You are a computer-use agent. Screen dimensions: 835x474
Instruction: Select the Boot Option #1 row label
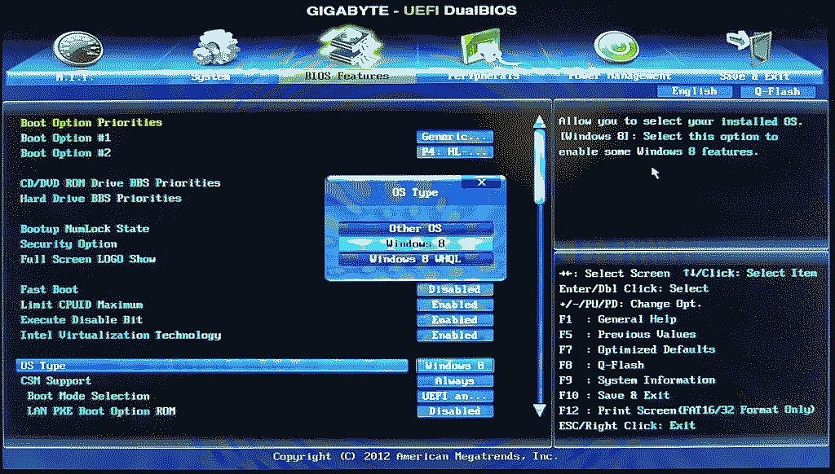(65, 138)
